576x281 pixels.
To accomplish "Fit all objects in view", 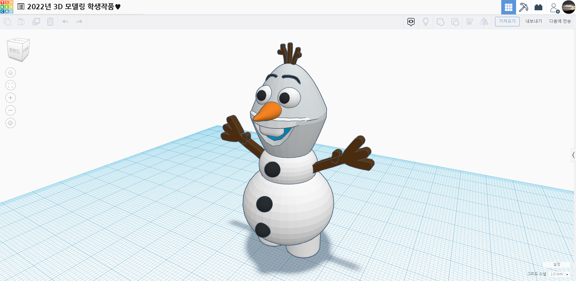I will pyautogui.click(x=10, y=85).
